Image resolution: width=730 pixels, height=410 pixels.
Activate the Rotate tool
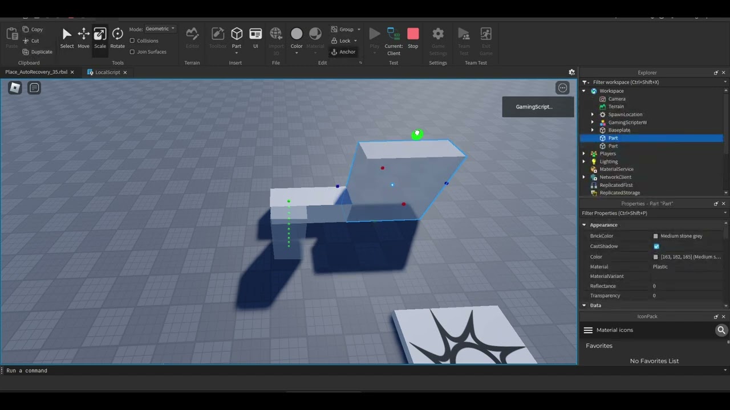click(x=117, y=38)
